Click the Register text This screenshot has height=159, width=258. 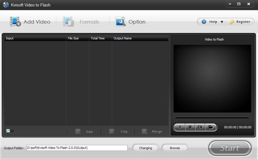coord(243,22)
